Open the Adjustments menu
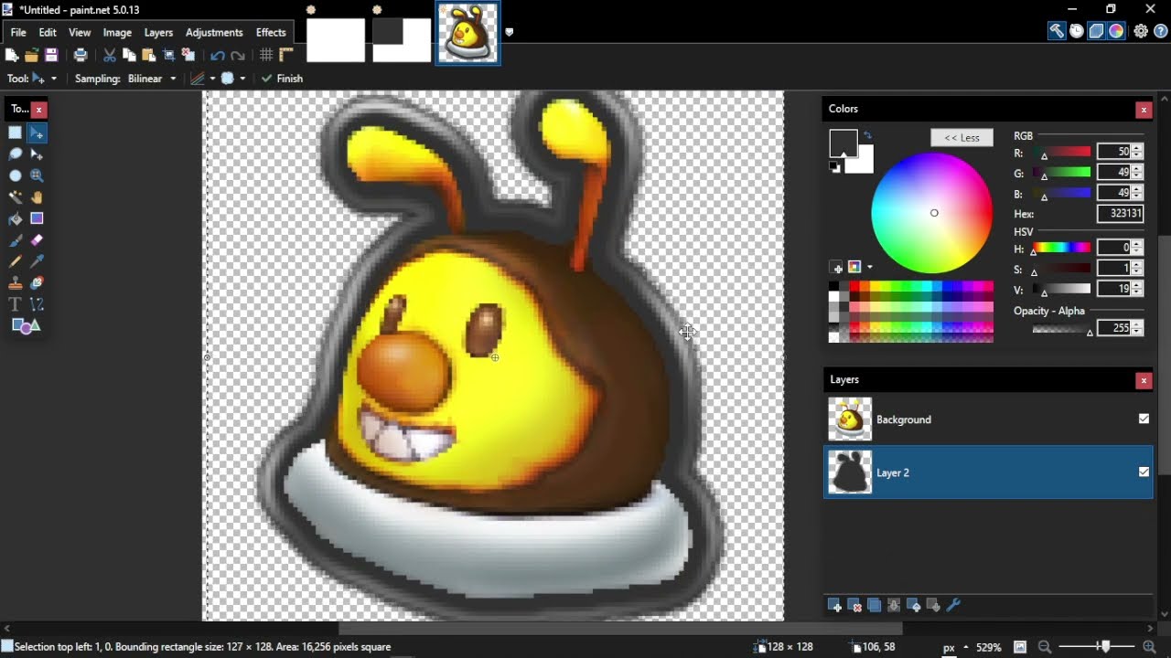 click(214, 32)
